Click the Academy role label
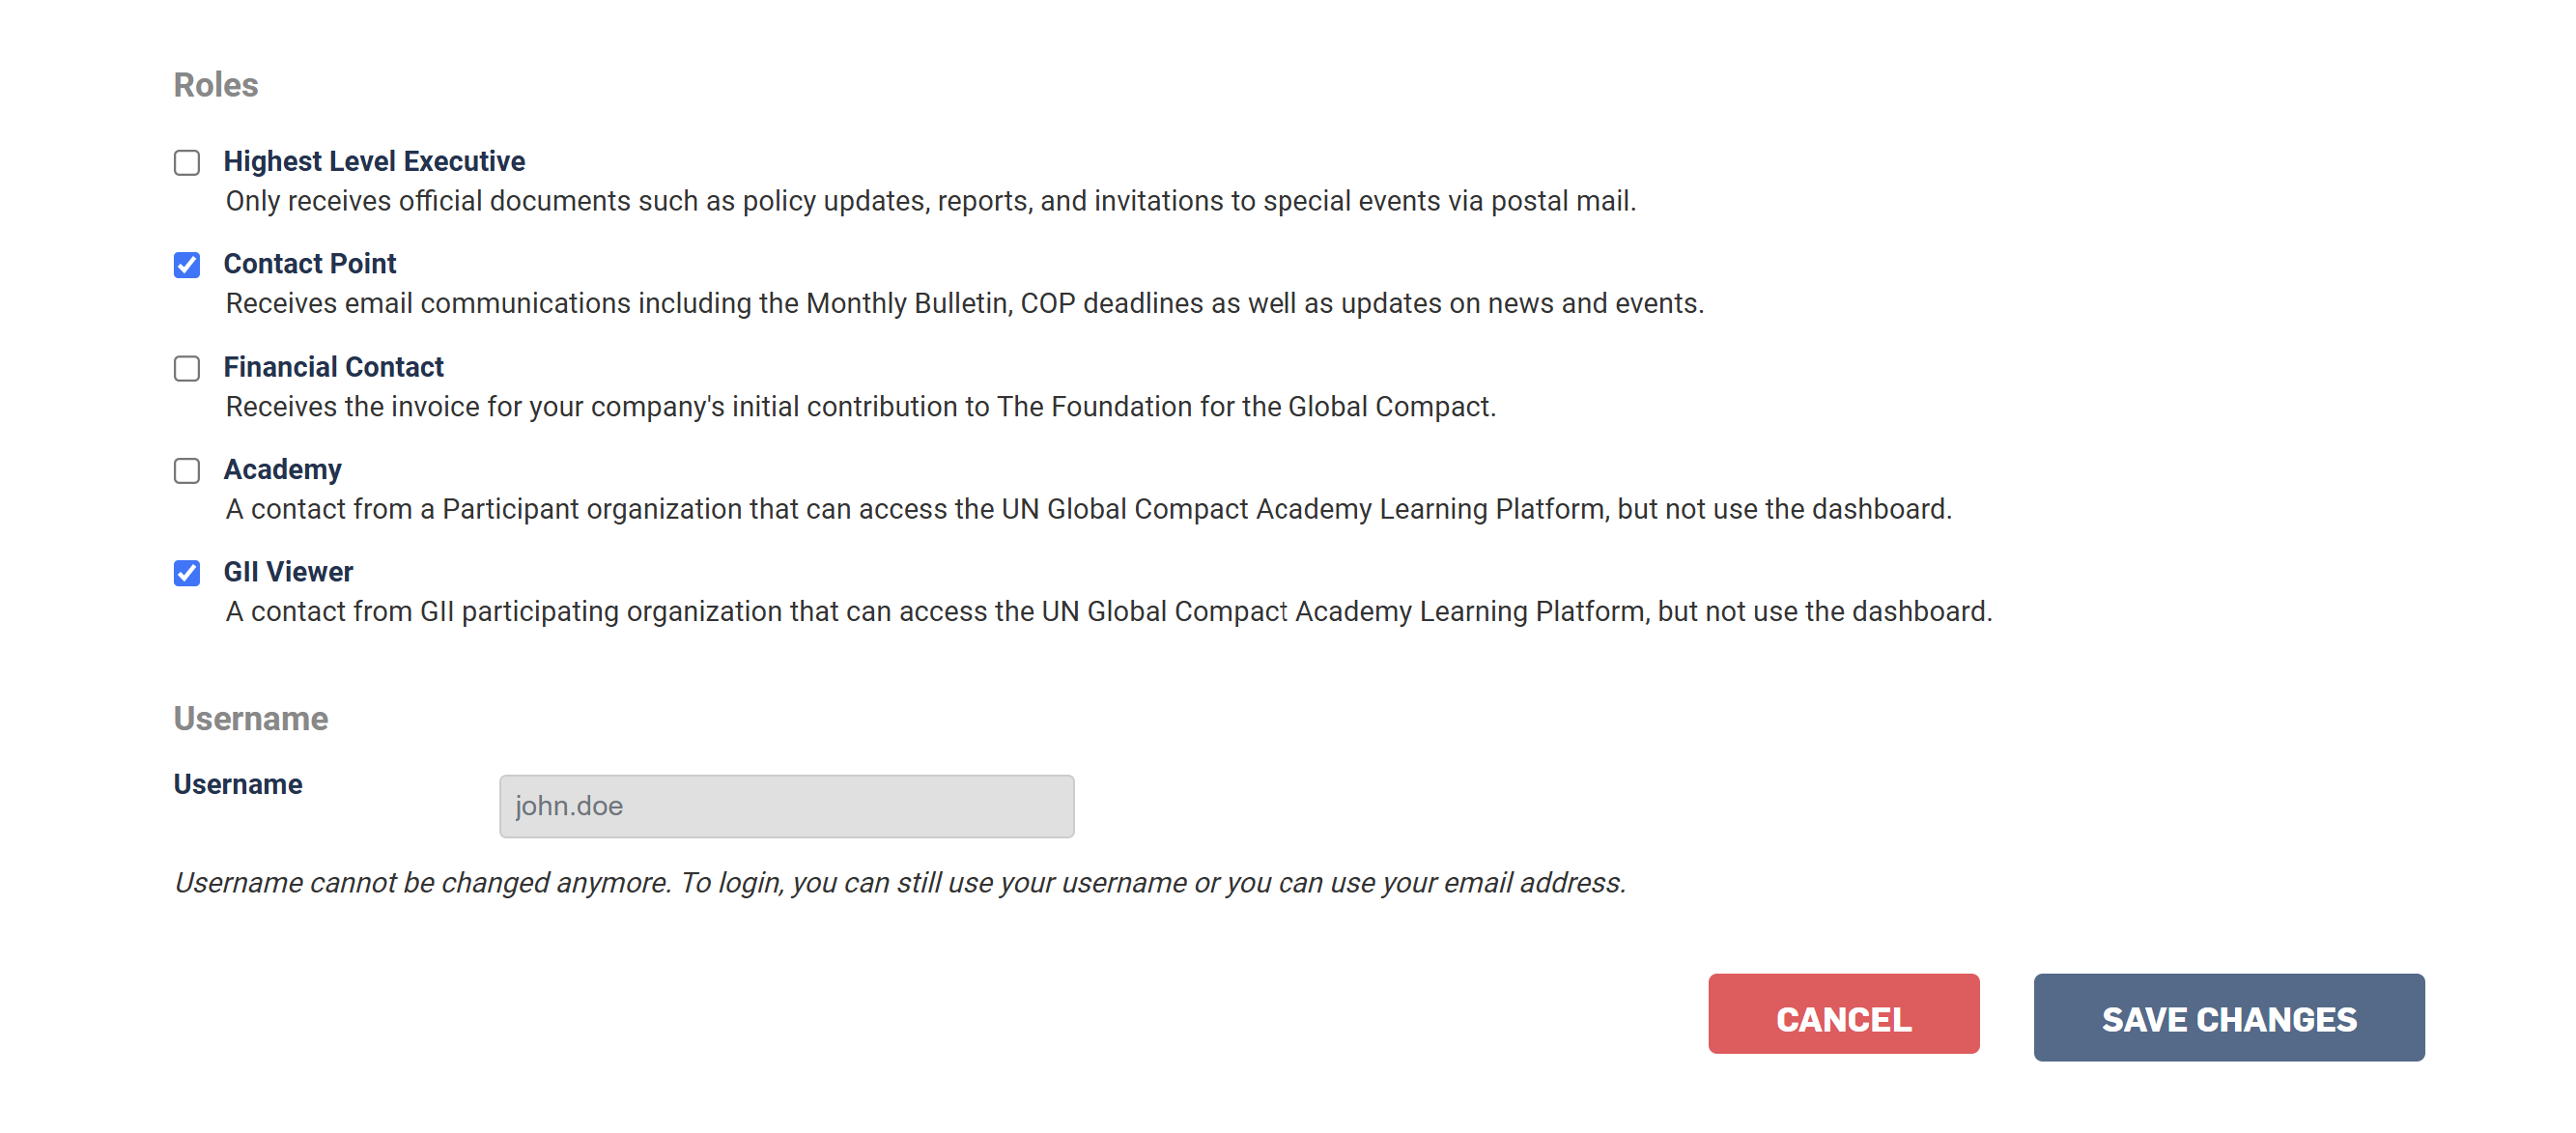The height and width of the screenshot is (1133, 2576). pyautogui.click(x=282, y=469)
